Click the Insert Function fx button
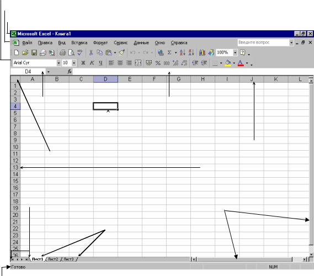Viewport: 314px width, 276px height. [x=70, y=72]
